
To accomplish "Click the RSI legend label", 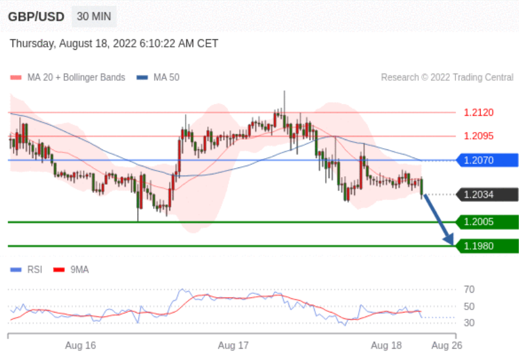I will tap(35, 270).
